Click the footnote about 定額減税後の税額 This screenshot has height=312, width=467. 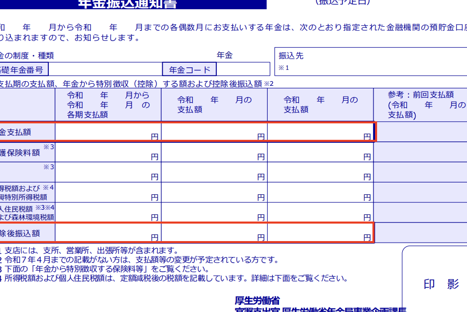(175, 279)
